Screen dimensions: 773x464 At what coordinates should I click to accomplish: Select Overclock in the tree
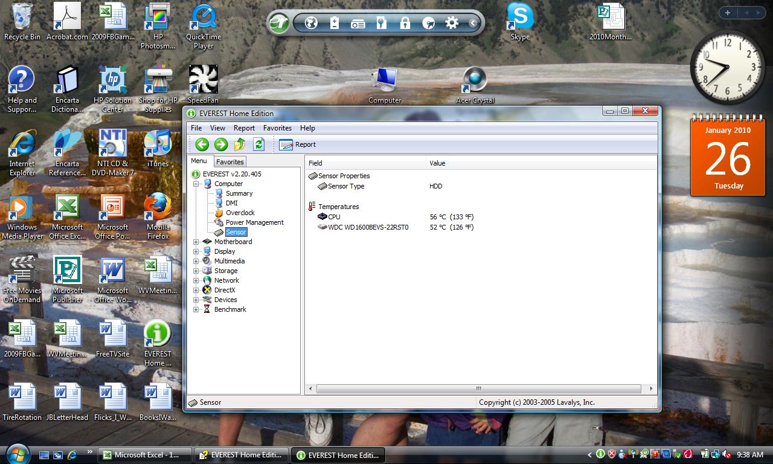coord(240,213)
